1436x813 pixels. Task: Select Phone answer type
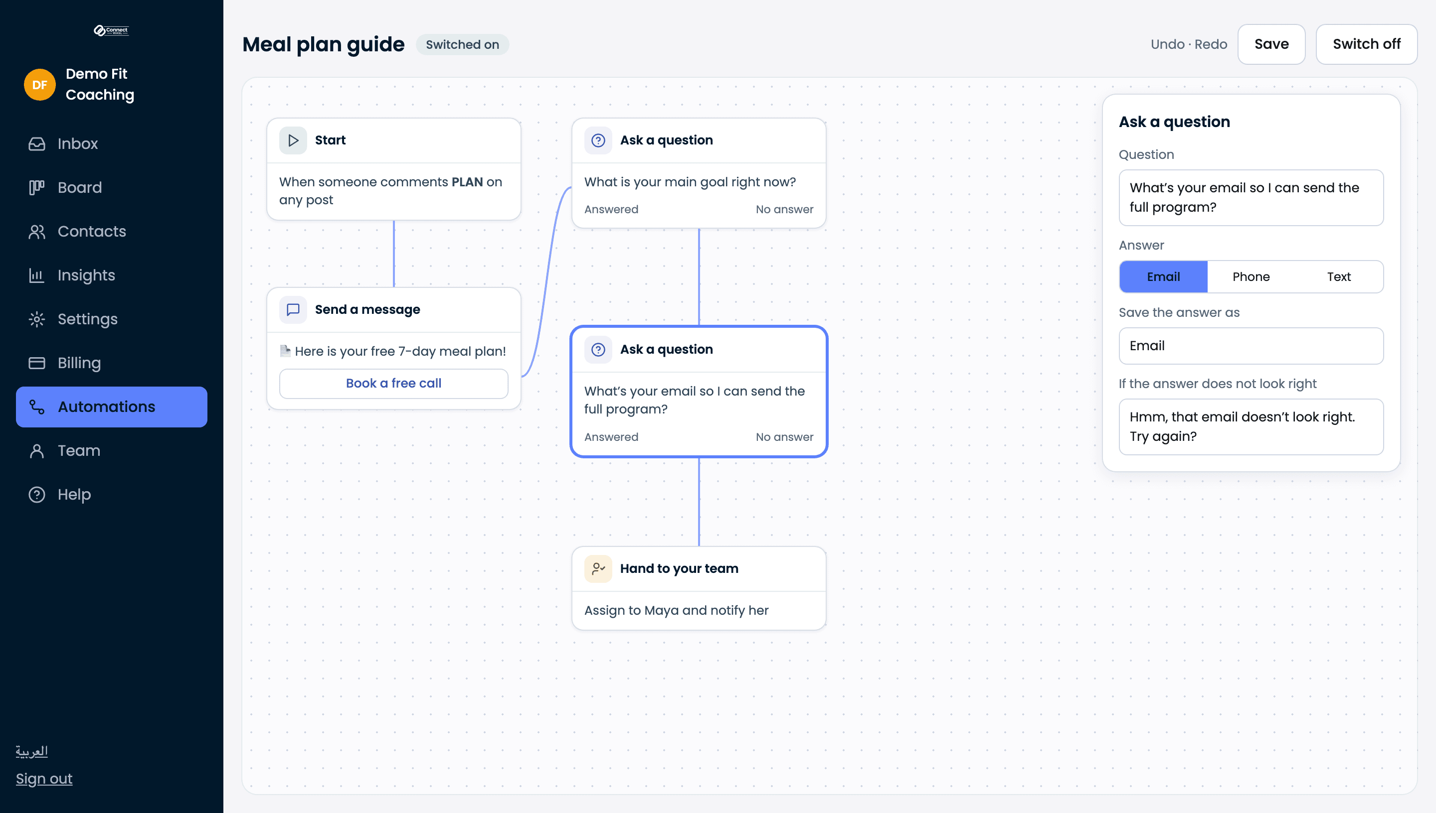(x=1251, y=276)
